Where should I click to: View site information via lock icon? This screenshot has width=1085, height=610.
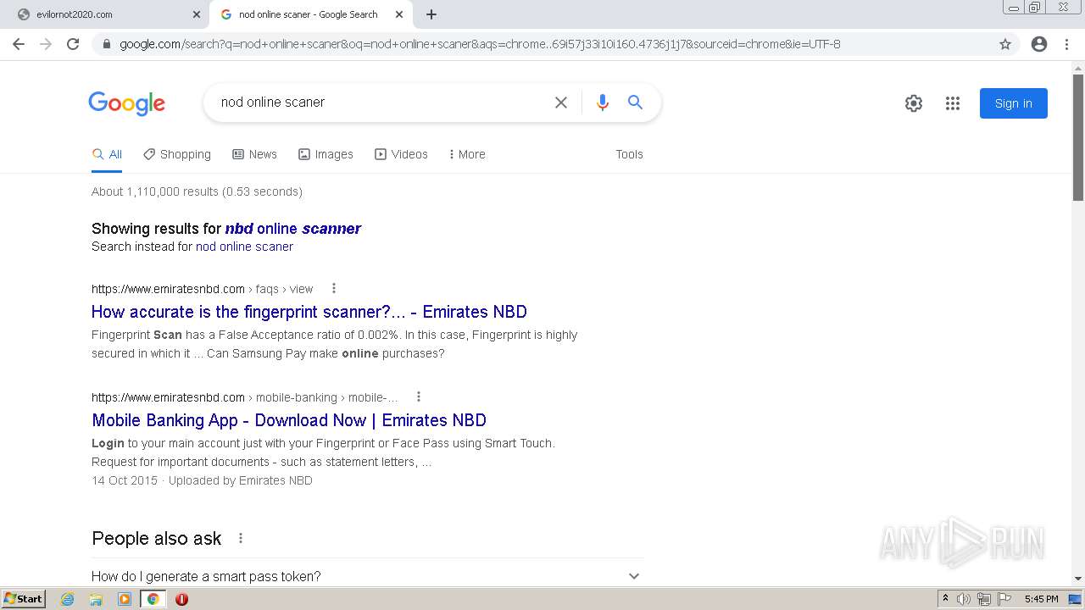coord(107,44)
